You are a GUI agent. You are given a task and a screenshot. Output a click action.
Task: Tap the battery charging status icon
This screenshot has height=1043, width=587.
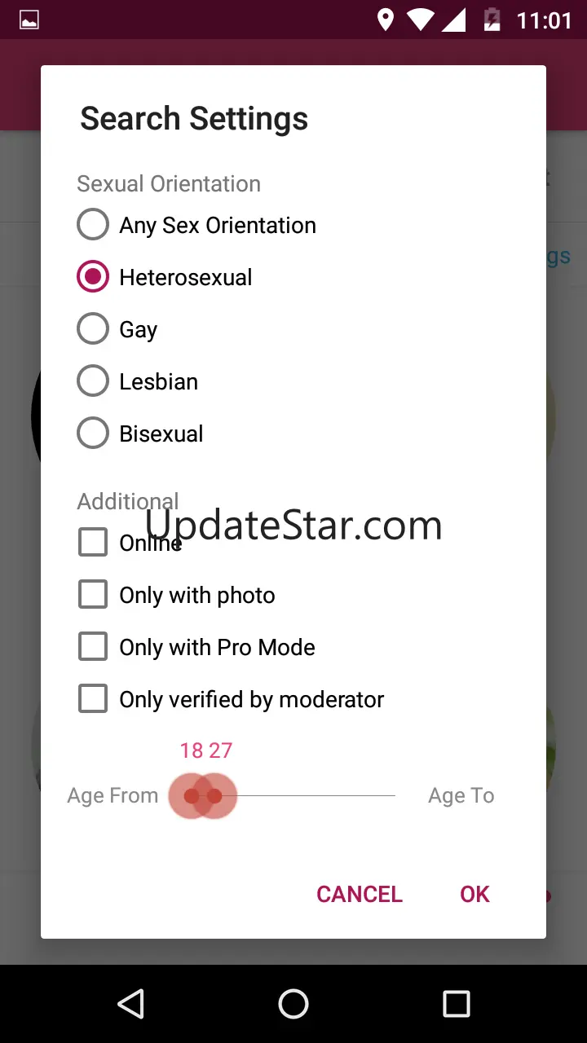(492, 20)
